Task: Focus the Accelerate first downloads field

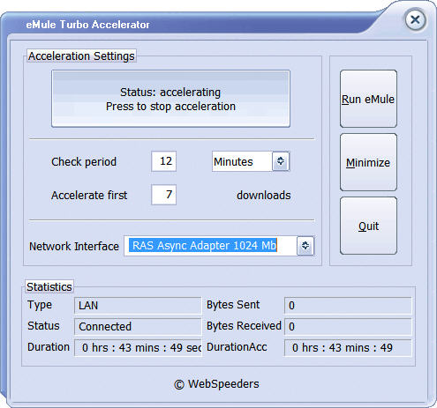Action: pyautogui.click(x=163, y=195)
